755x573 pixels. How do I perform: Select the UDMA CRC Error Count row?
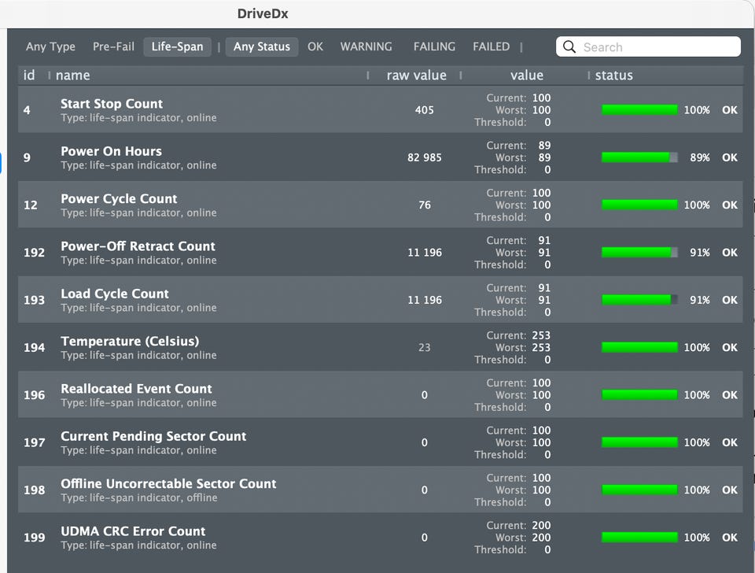[x=381, y=538]
